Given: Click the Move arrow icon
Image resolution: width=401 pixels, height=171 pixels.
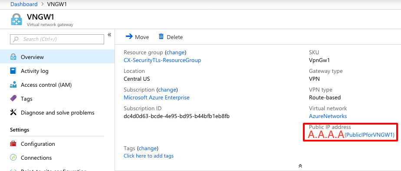Looking at the screenshot, I should pyautogui.click(x=129, y=36).
